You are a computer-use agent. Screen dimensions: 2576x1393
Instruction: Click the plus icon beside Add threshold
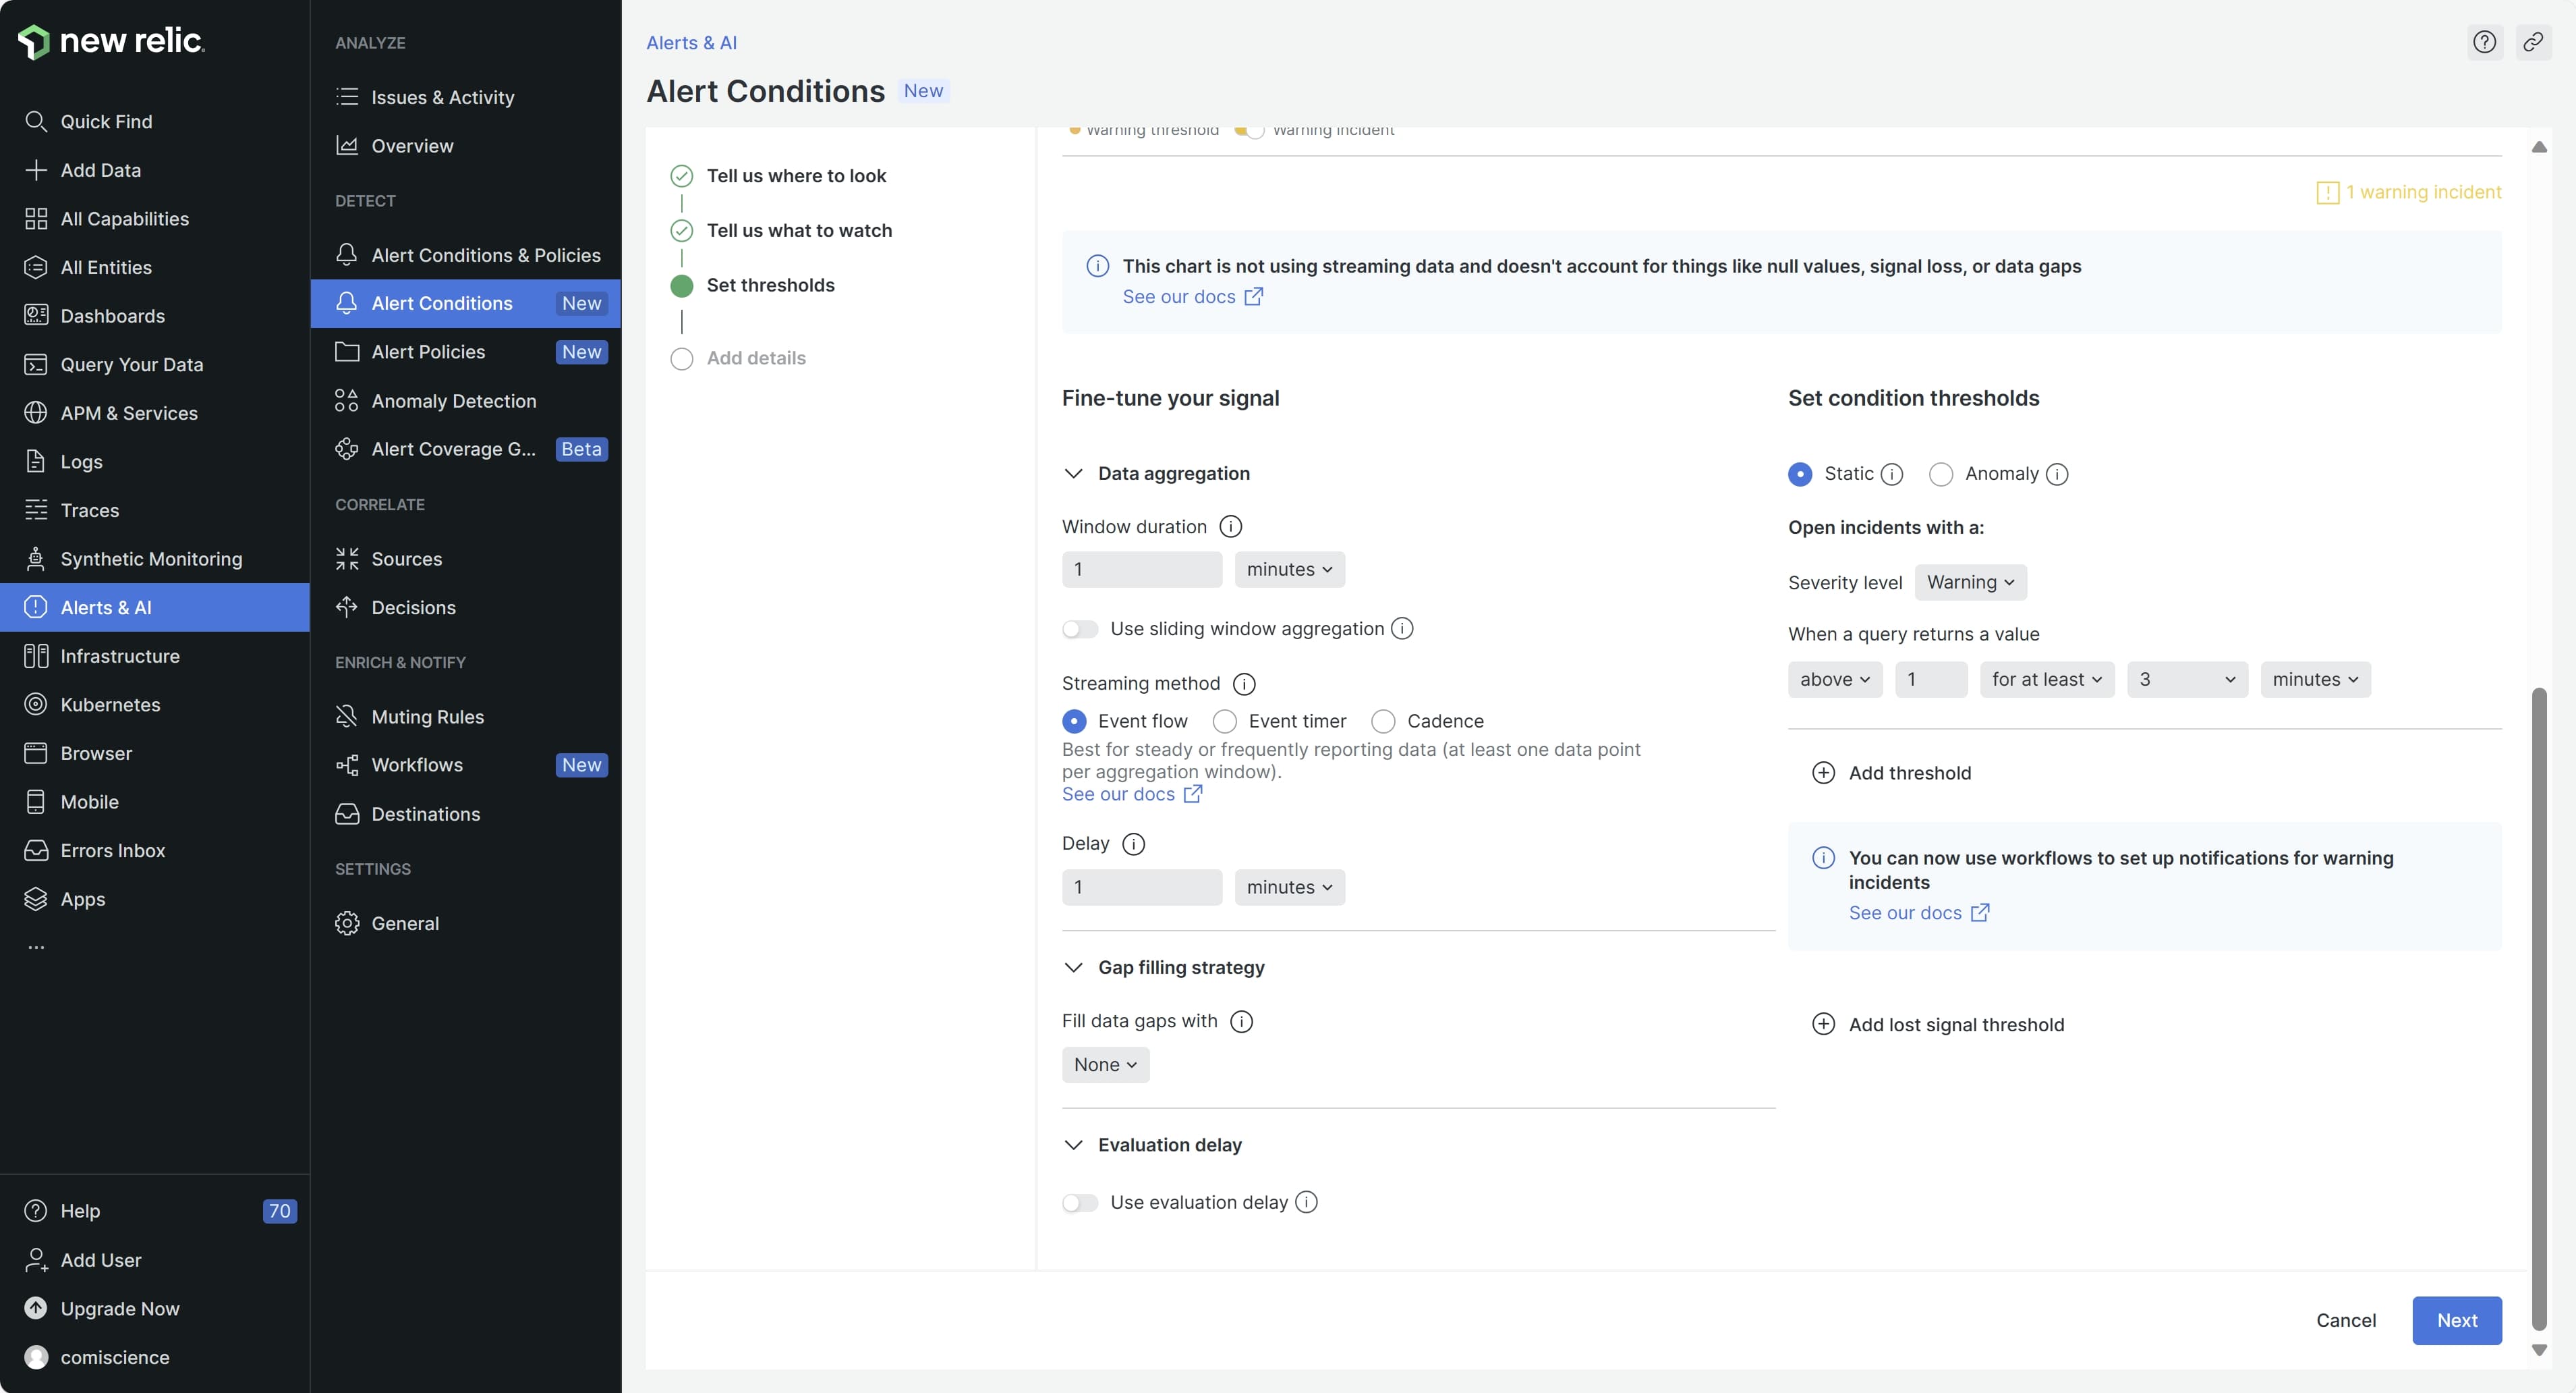tap(1823, 773)
